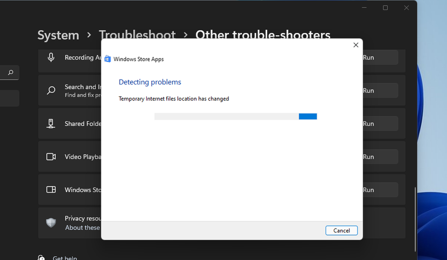Open the Get help link
The width and height of the screenshot is (447, 260).
tap(64, 258)
